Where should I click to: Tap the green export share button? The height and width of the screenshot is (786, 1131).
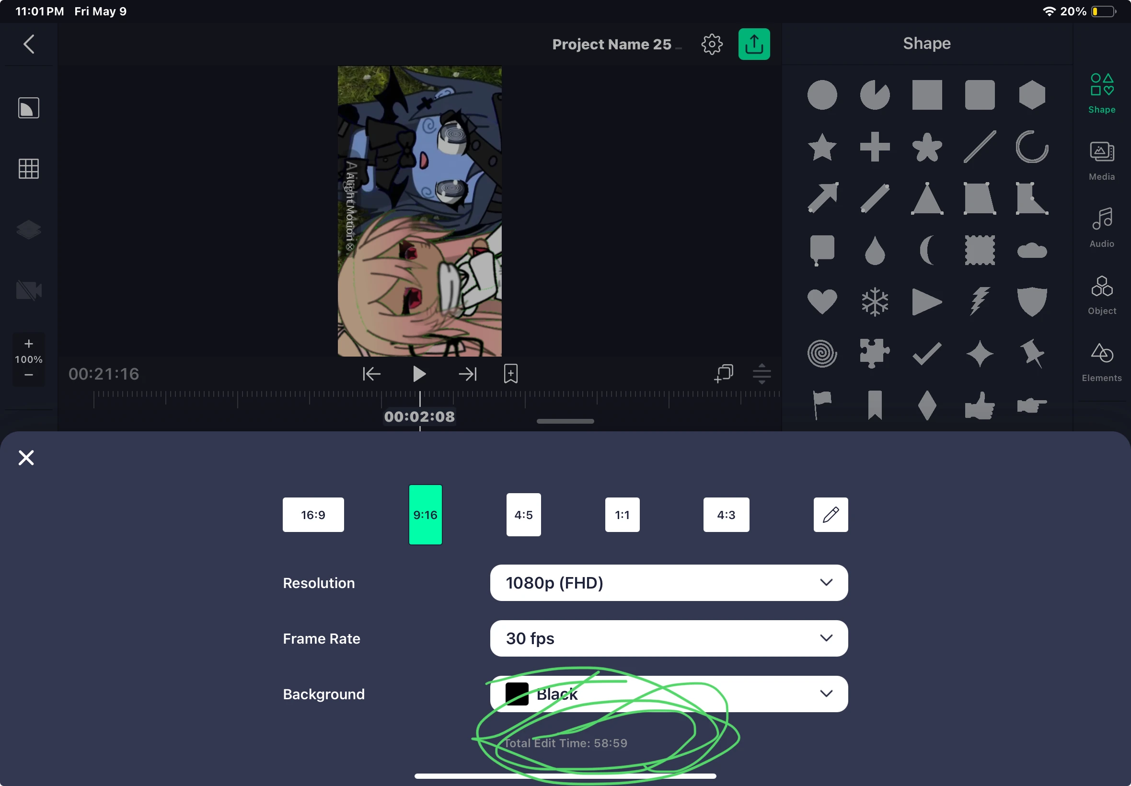(753, 44)
